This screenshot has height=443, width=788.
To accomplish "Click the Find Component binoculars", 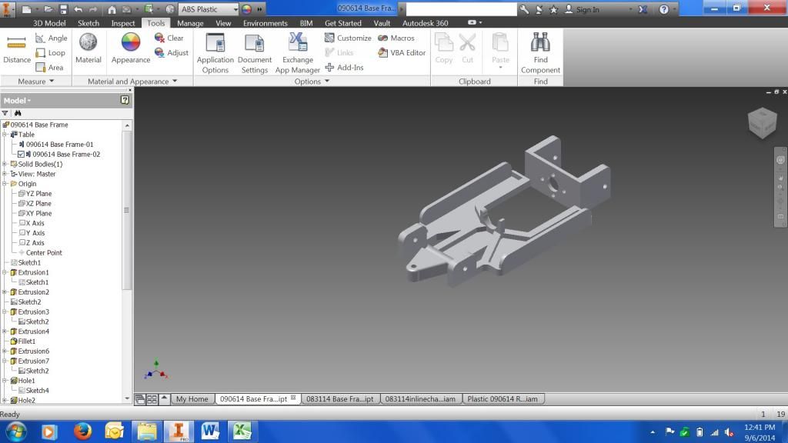I will pyautogui.click(x=540, y=54).
